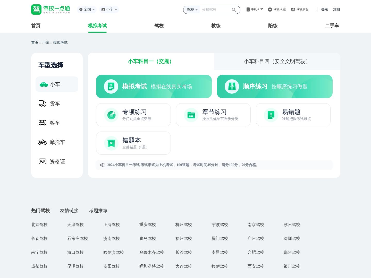Open 专项练习 target icon
This screenshot has height=278, width=371.
pyautogui.click(x=111, y=115)
